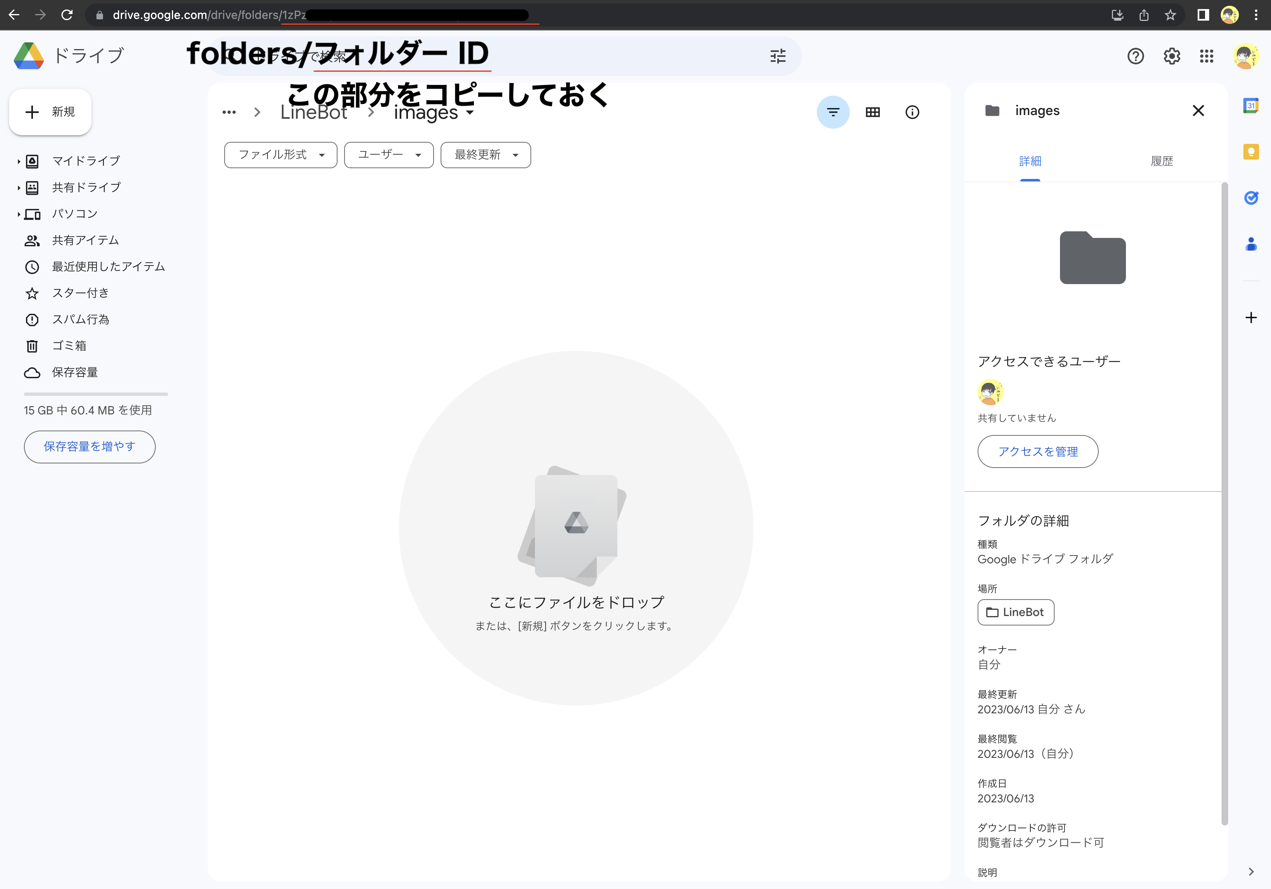
Task: Bookmark this page with the star
Action: (x=1170, y=15)
